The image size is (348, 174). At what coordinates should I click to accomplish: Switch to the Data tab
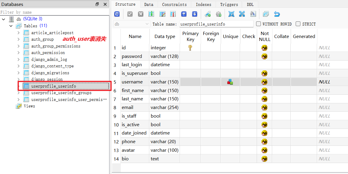pyautogui.click(x=149, y=4)
